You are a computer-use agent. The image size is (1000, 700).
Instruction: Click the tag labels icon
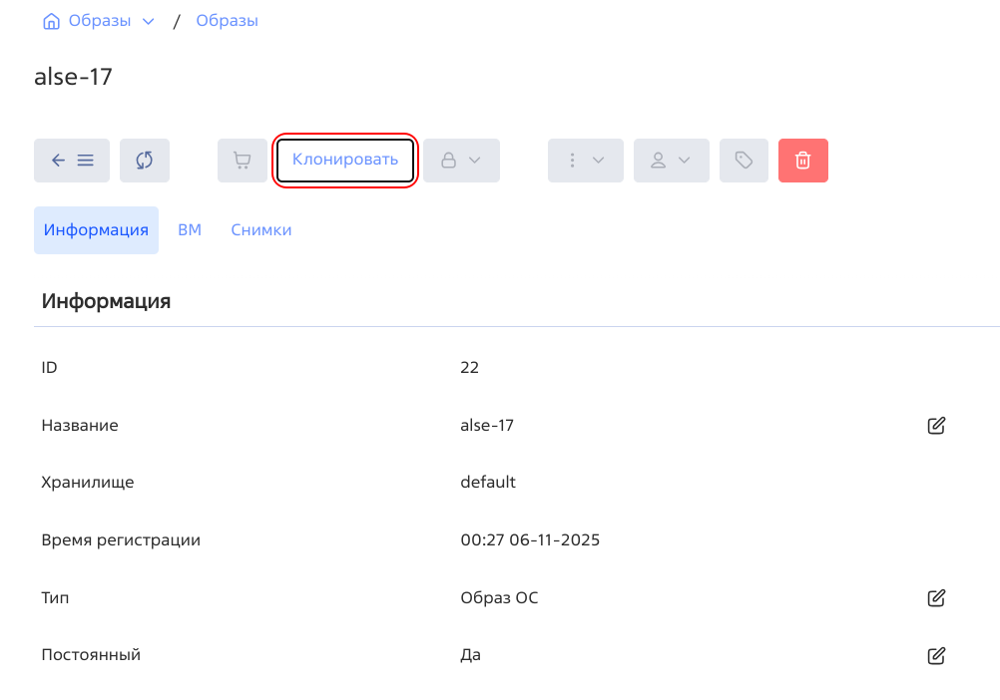(x=744, y=161)
